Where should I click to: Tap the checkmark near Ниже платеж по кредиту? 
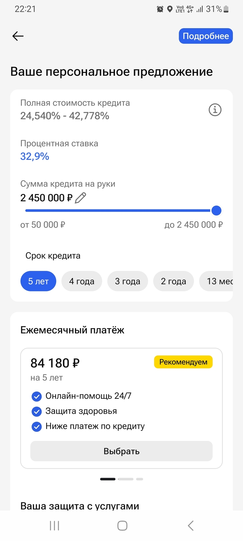[36, 426]
